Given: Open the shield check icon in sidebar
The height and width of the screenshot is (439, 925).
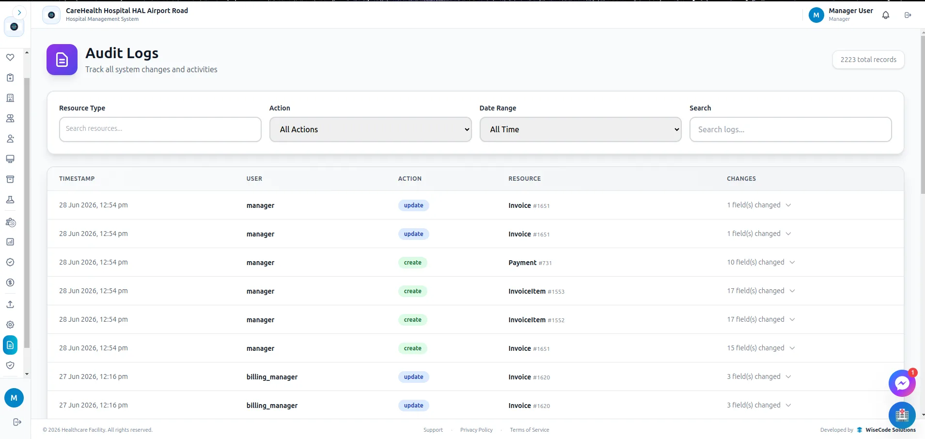Looking at the screenshot, I should (10, 365).
